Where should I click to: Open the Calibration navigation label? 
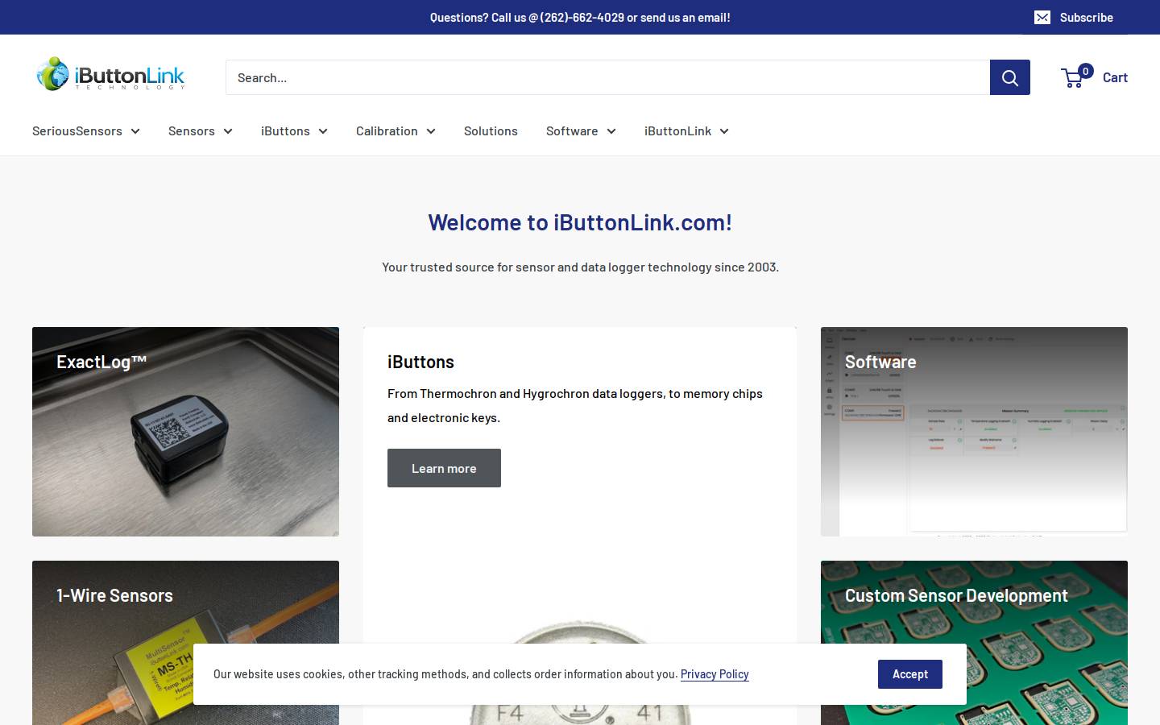click(387, 130)
